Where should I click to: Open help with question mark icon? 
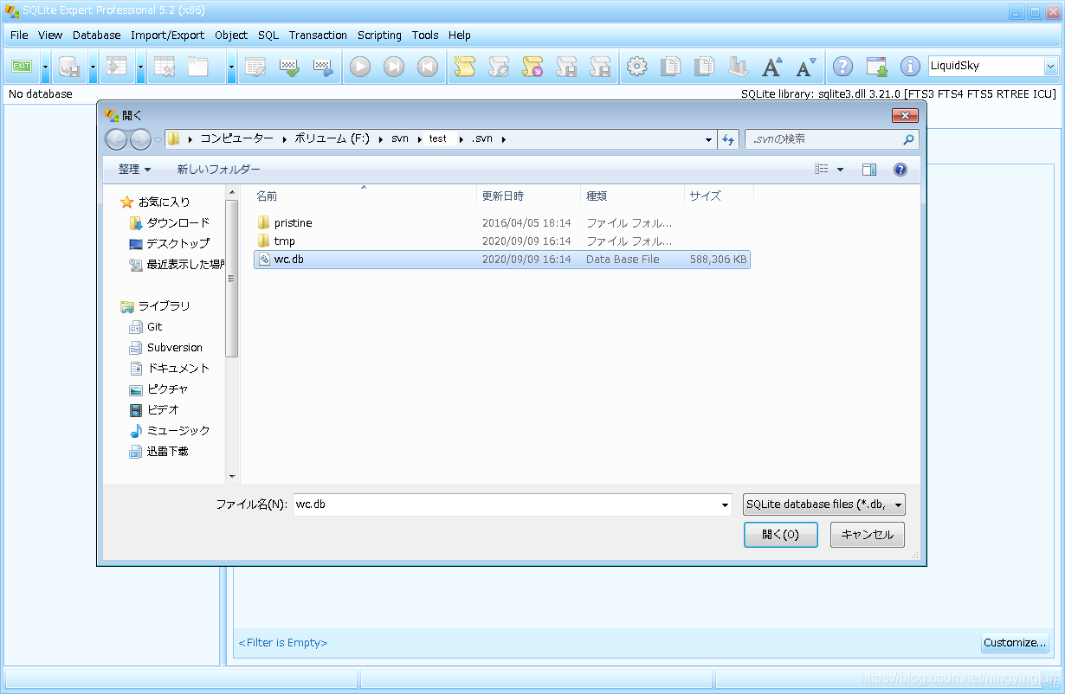842,67
